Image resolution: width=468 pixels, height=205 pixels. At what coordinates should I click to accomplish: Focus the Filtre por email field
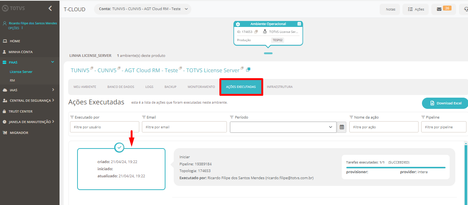[x=184, y=127]
